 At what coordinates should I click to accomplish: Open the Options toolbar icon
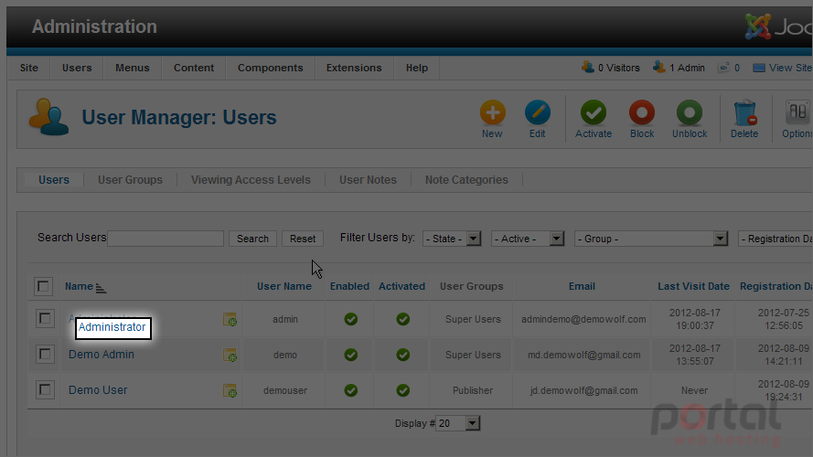798,112
